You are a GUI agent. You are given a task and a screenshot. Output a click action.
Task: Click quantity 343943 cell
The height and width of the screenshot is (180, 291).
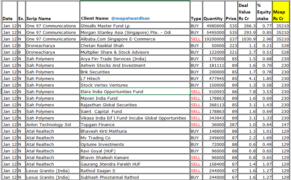pos(213,118)
